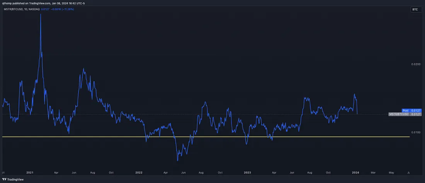Image resolution: width=425 pixels, height=183 pixels.
Task: Click the May label on time axis far right
Action: click(391, 172)
